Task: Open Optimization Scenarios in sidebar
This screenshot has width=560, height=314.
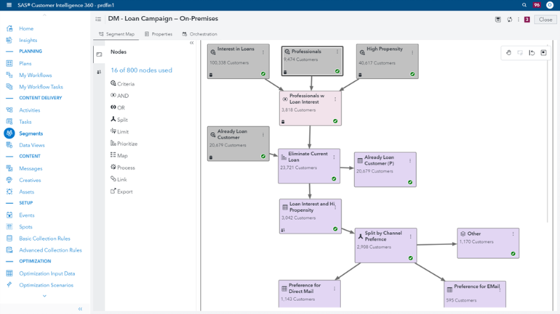Action: pyautogui.click(x=47, y=285)
